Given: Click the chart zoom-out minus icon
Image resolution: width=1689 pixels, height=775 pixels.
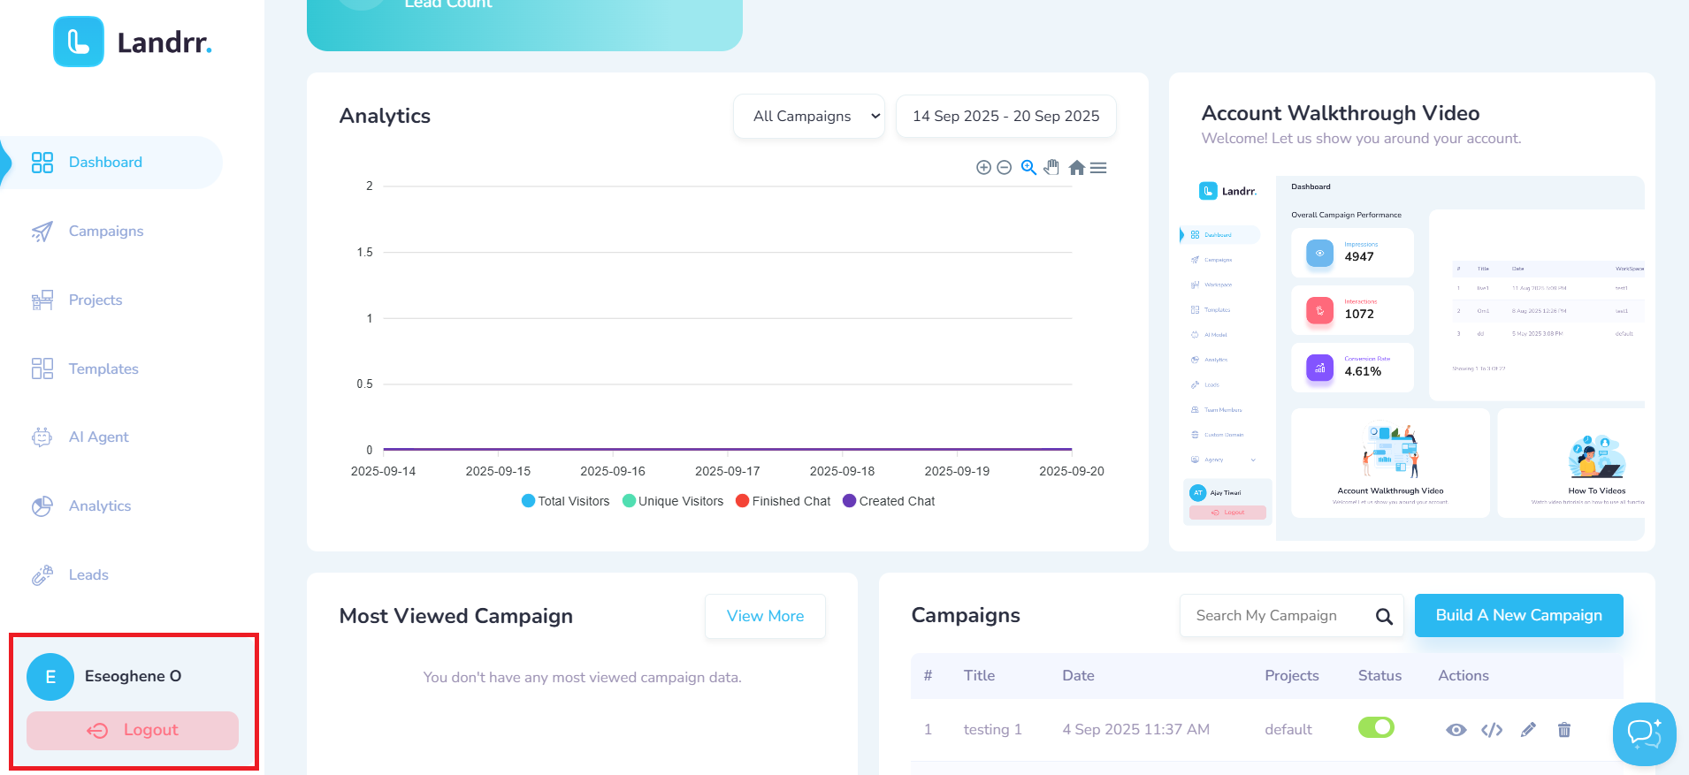Looking at the screenshot, I should (1005, 168).
